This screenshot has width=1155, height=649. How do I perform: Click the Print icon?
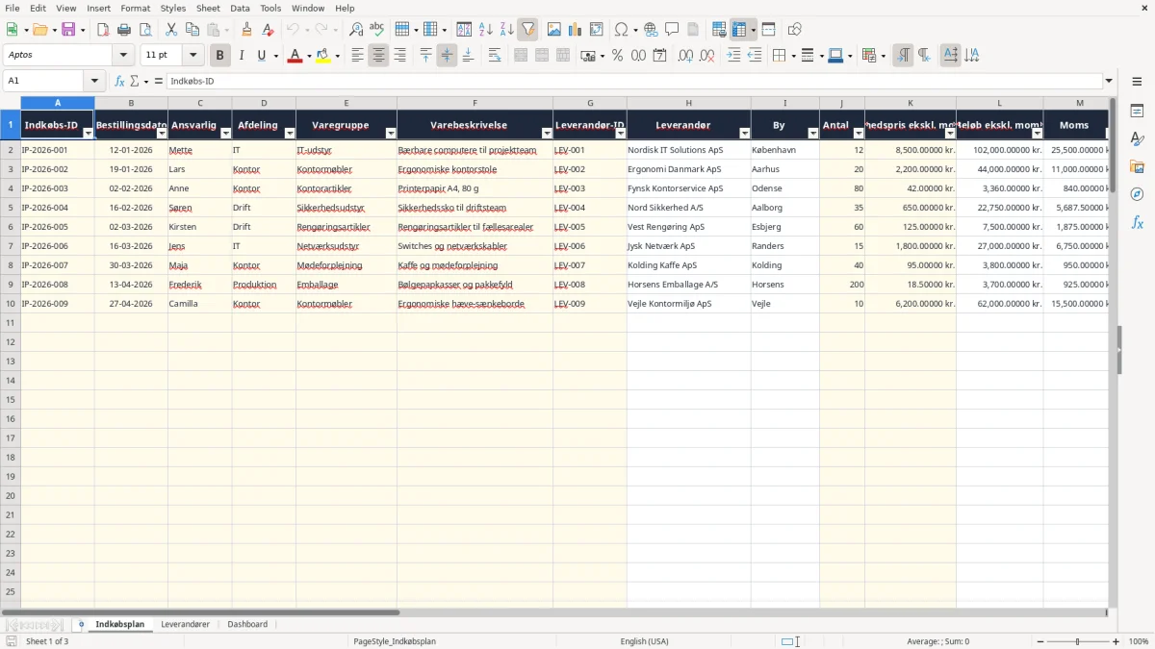[124, 30]
